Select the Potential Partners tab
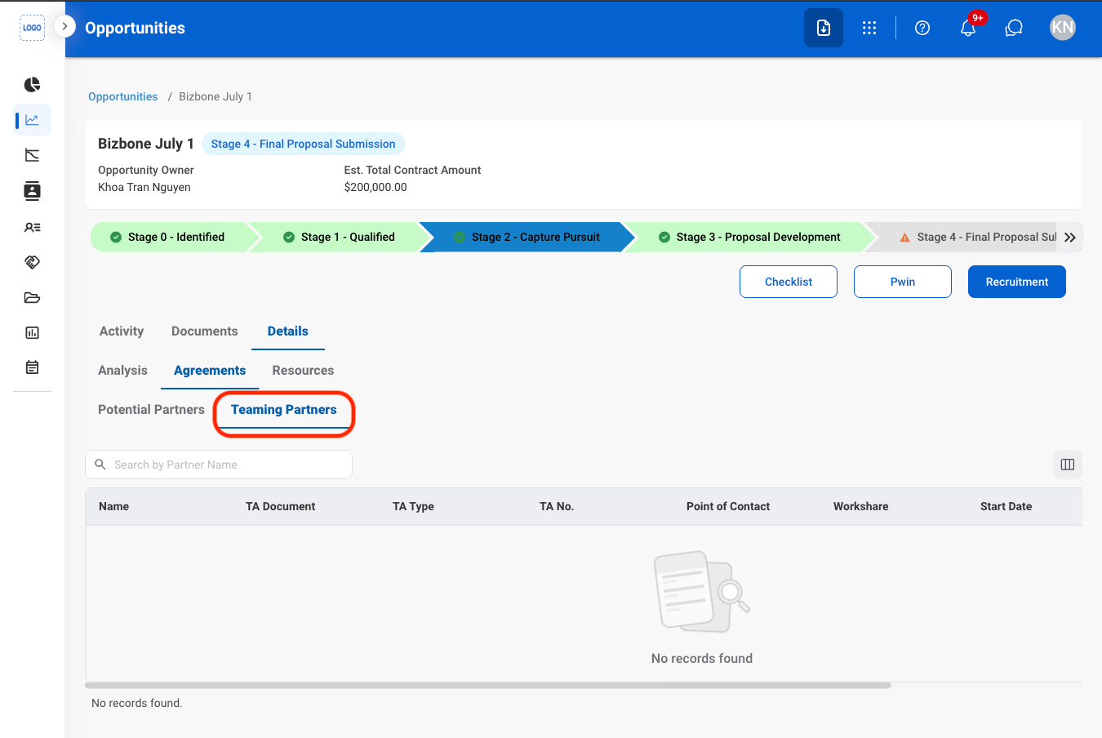 click(151, 409)
